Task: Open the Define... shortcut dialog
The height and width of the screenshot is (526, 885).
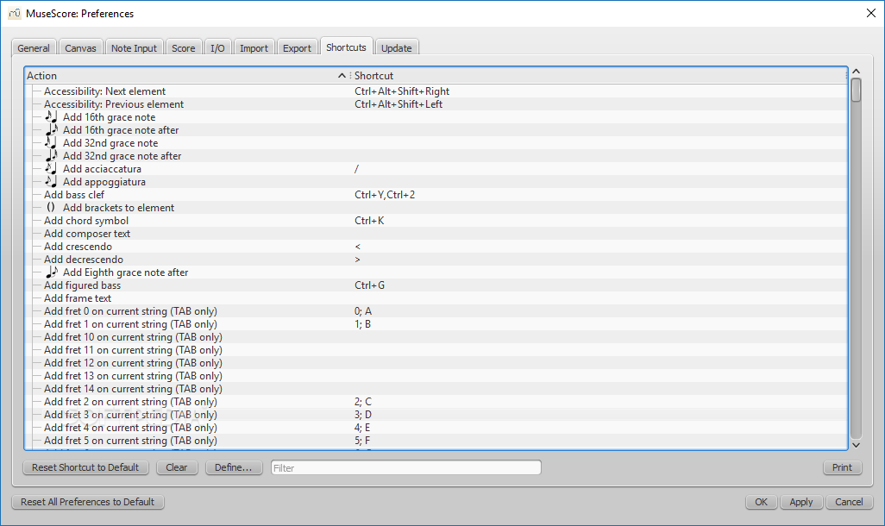Action: 234,467
